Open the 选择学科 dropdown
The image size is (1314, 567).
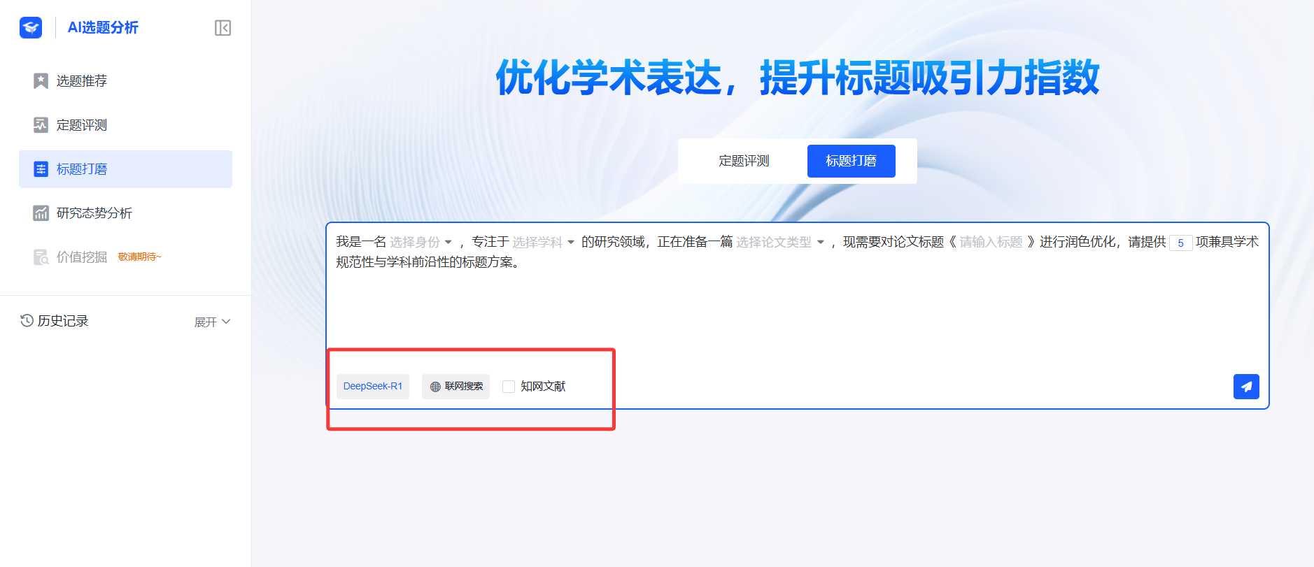pos(543,243)
